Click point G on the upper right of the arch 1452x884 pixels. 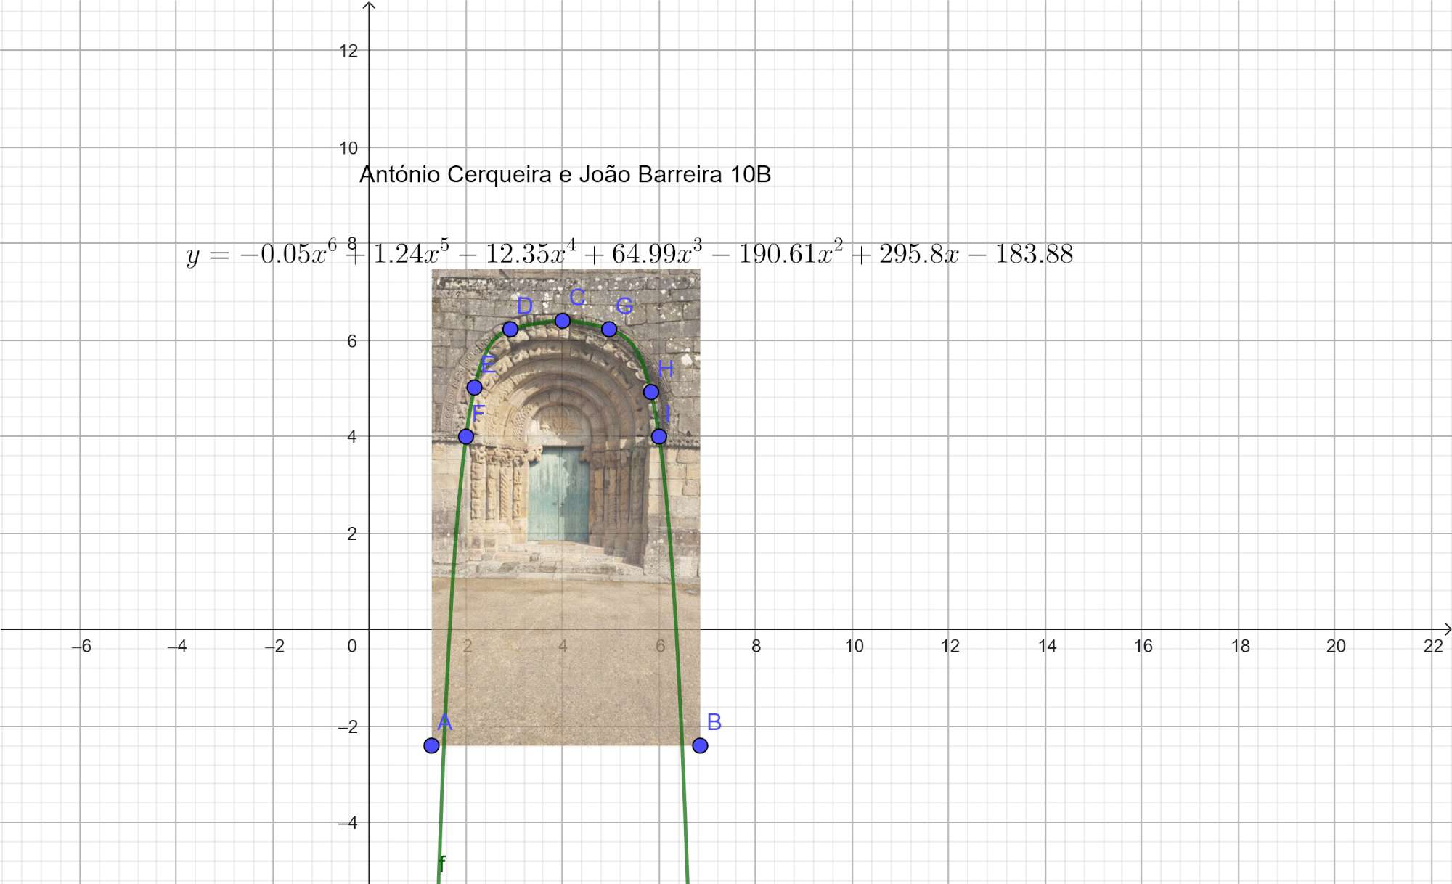[x=609, y=330]
